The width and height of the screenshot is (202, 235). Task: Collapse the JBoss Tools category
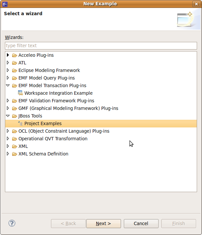coord(8,116)
